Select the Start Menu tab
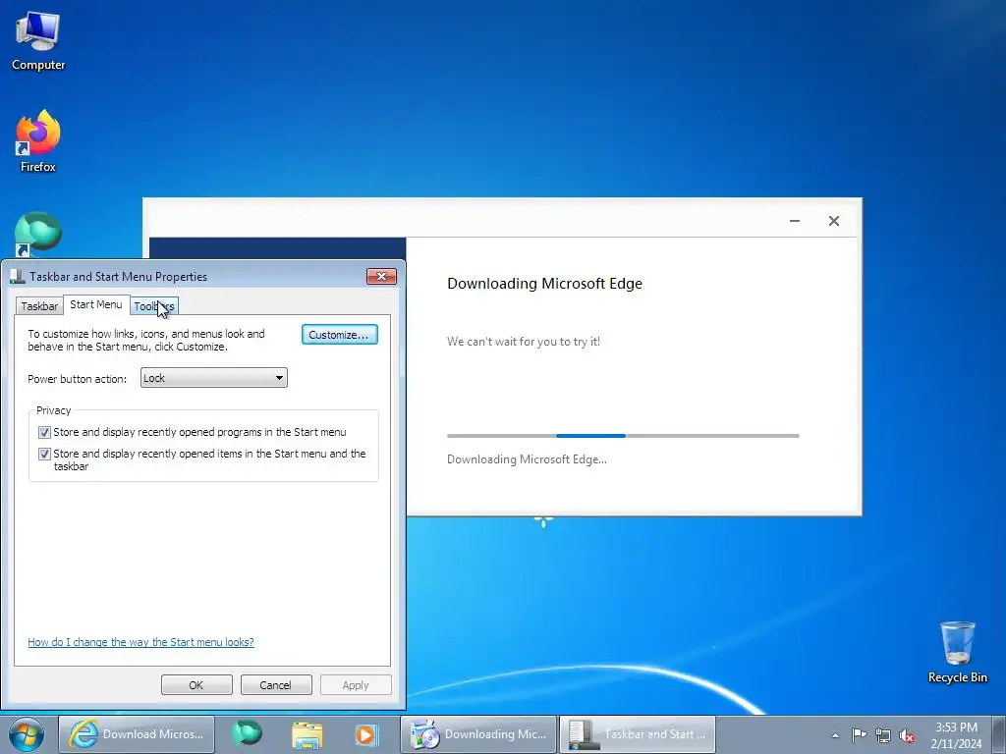 [x=96, y=304]
